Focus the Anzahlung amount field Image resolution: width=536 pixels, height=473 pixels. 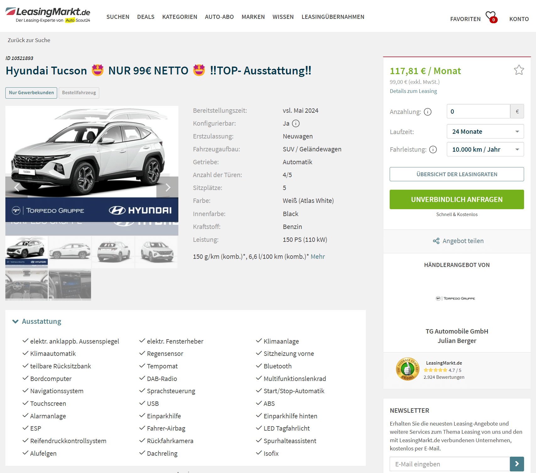478,111
